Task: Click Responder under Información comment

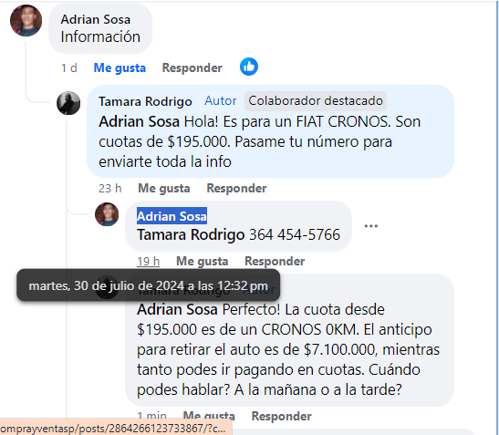Action: pos(192,67)
